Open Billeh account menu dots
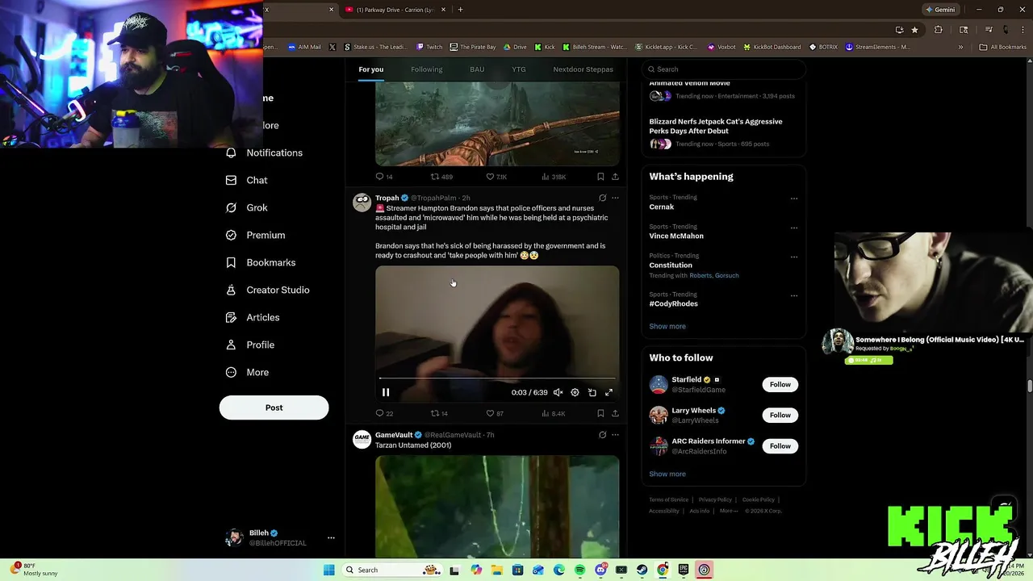 [x=331, y=537]
